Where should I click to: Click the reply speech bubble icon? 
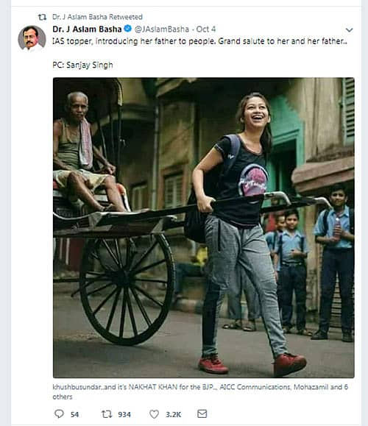click(59, 413)
